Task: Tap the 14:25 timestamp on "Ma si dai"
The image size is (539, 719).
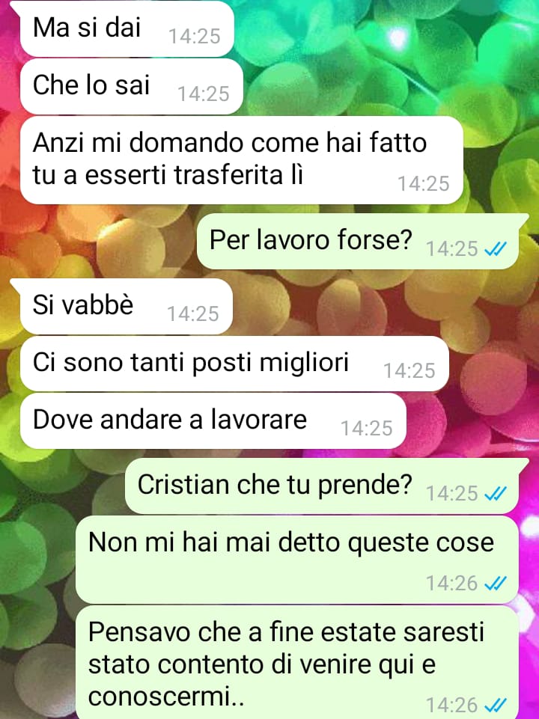Action: tap(195, 36)
